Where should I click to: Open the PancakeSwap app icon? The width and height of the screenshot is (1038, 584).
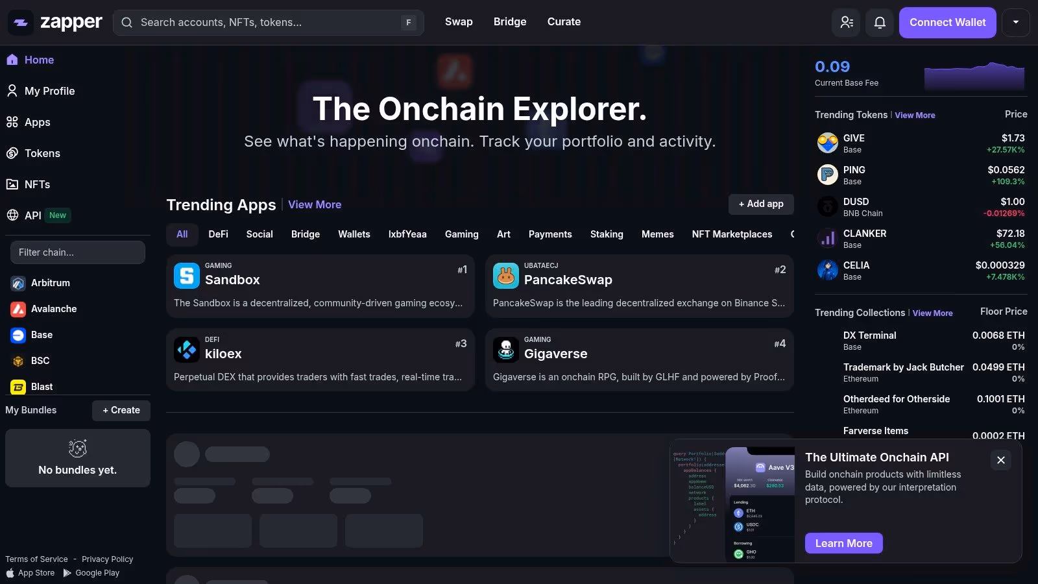coord(506,276)
